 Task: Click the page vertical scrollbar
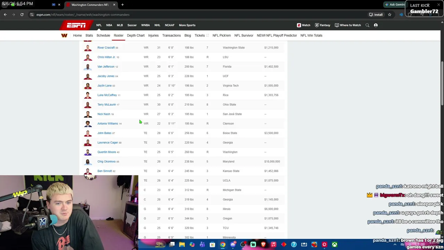[442, 83]
